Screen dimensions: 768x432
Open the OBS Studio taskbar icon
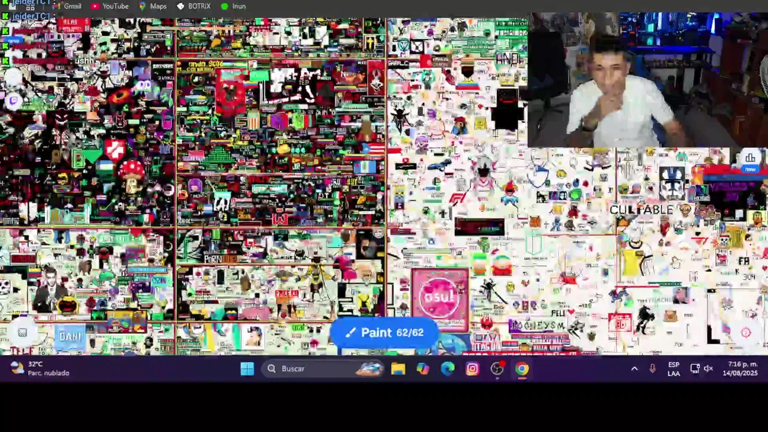(x=497, y=368)
